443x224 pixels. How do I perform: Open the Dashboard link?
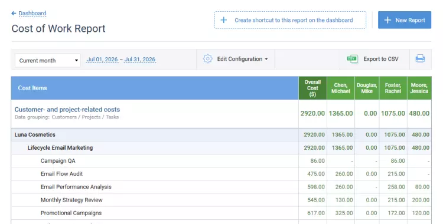pos(32,13)
